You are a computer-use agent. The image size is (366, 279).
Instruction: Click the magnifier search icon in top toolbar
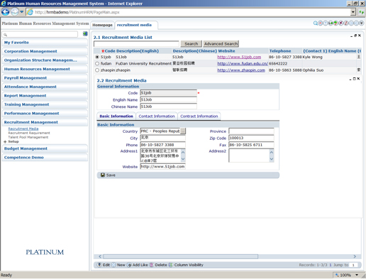tap(316, 23)
